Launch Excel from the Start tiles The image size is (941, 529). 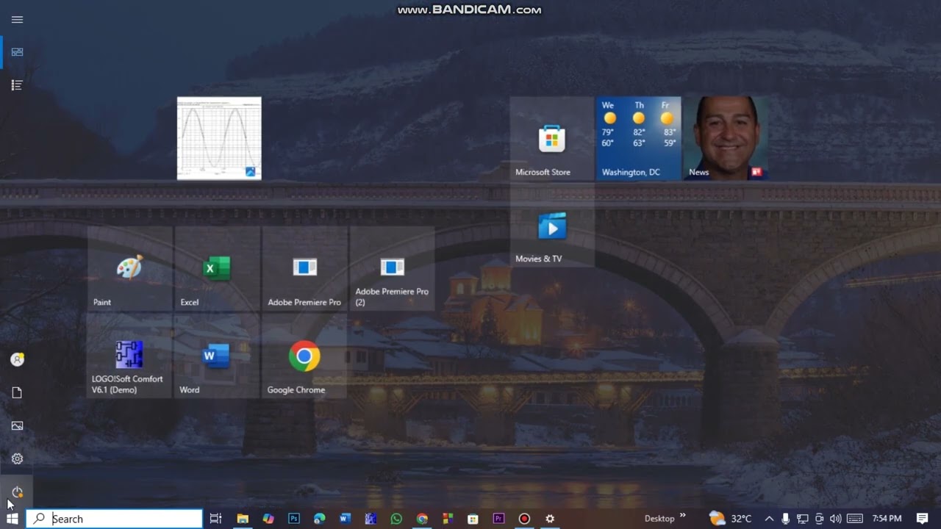point(217,268)
